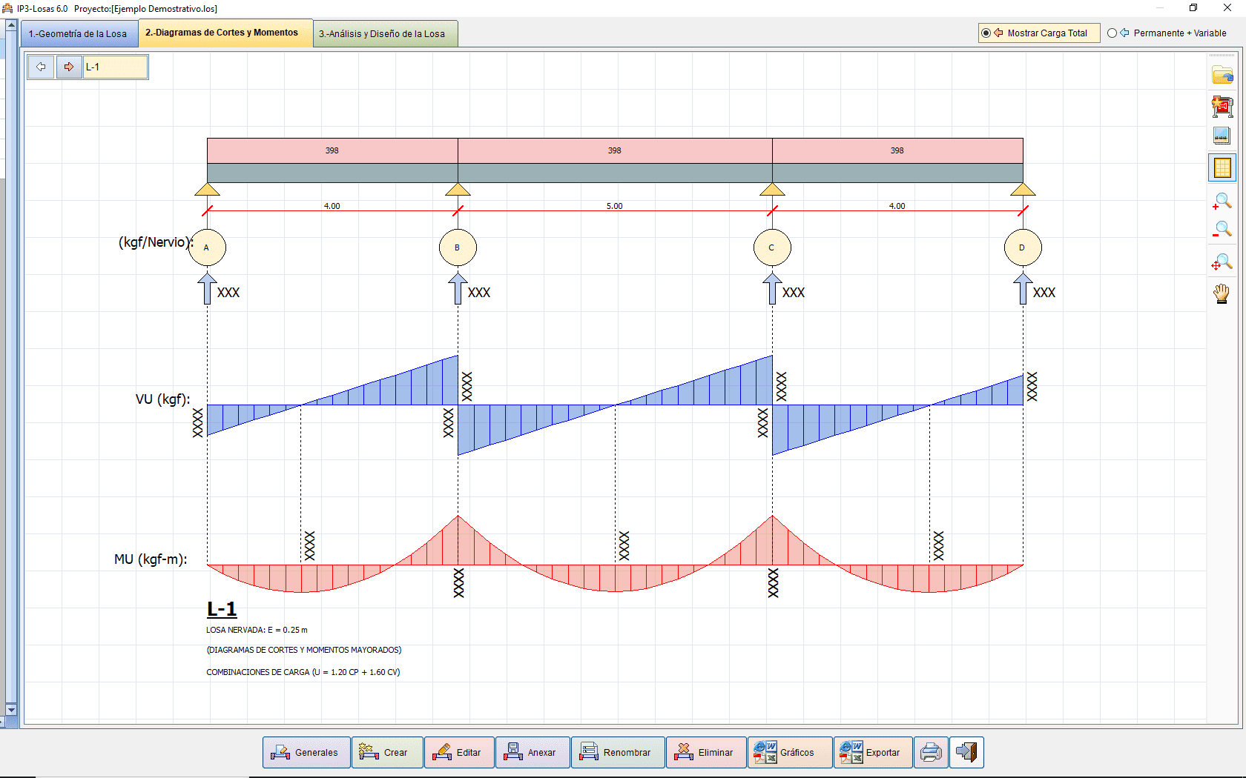Click the back navigation arrow beside L-1

(x=41, y=67)
